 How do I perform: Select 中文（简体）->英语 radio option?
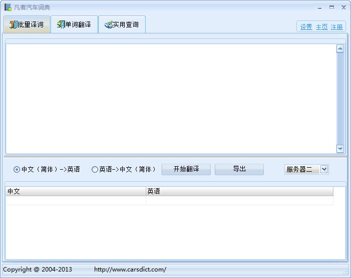(x=17, y=170)
